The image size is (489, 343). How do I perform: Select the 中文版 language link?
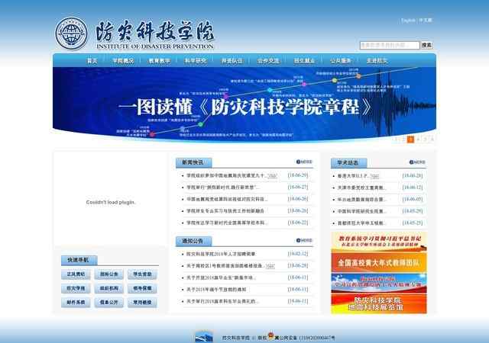(x=426, y=21)
